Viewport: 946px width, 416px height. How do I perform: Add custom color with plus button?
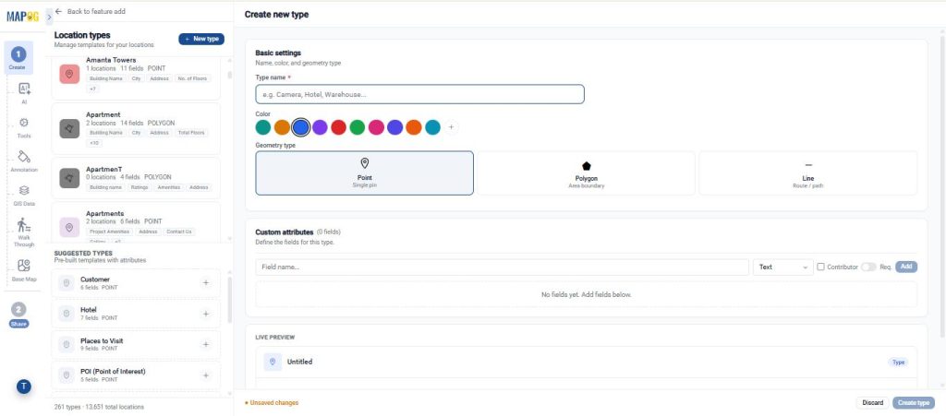tap(451, 127)
